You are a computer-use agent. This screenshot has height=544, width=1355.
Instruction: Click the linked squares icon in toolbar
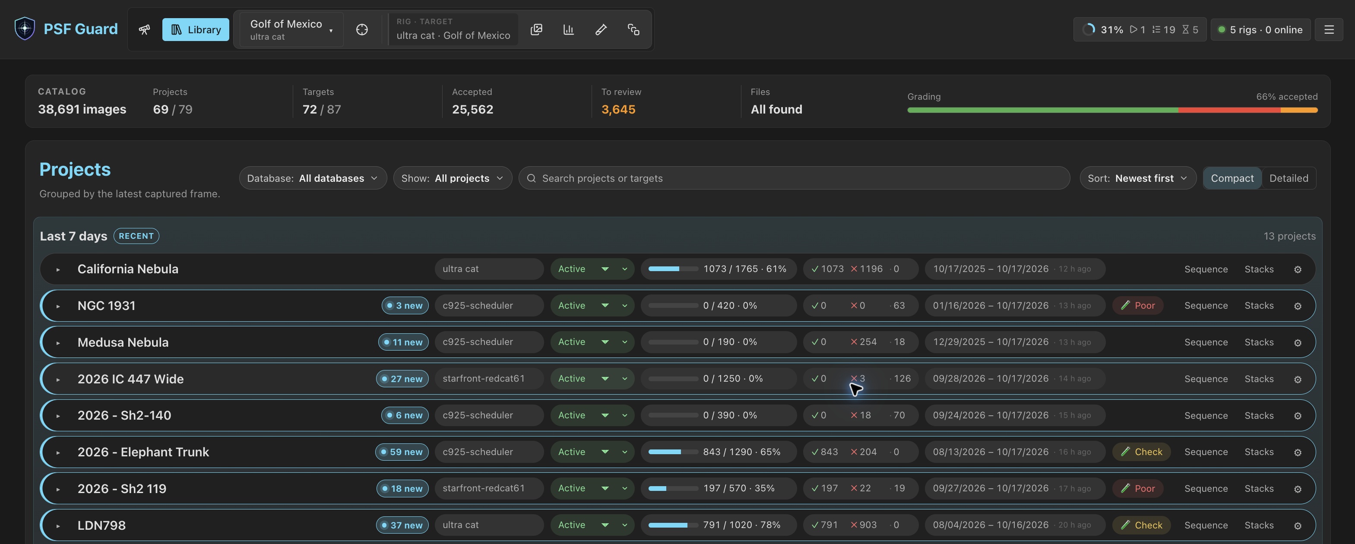pos(634,29)
